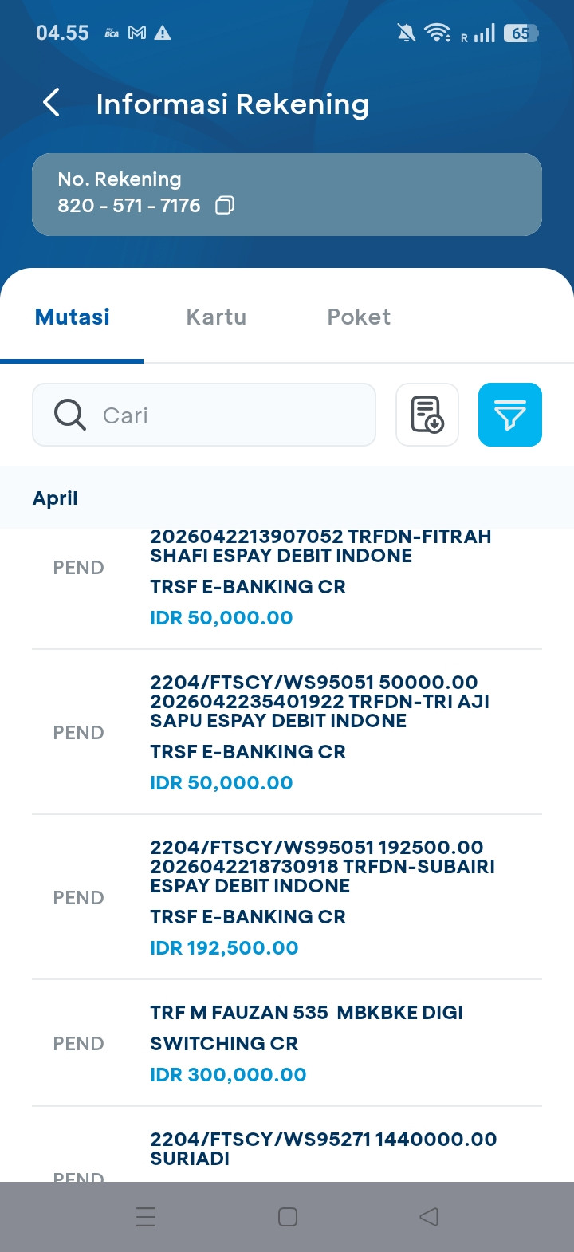Open the transaction filter icon
Image resolution: width=574 pixels, height=1252 pixels.
tap(509, 415)
